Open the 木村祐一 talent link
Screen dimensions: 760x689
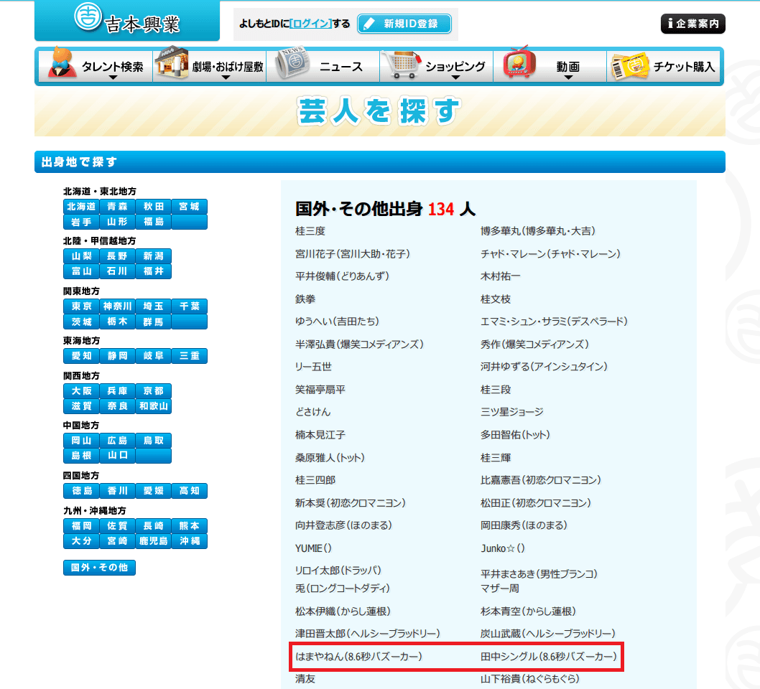tap(501, 276)
